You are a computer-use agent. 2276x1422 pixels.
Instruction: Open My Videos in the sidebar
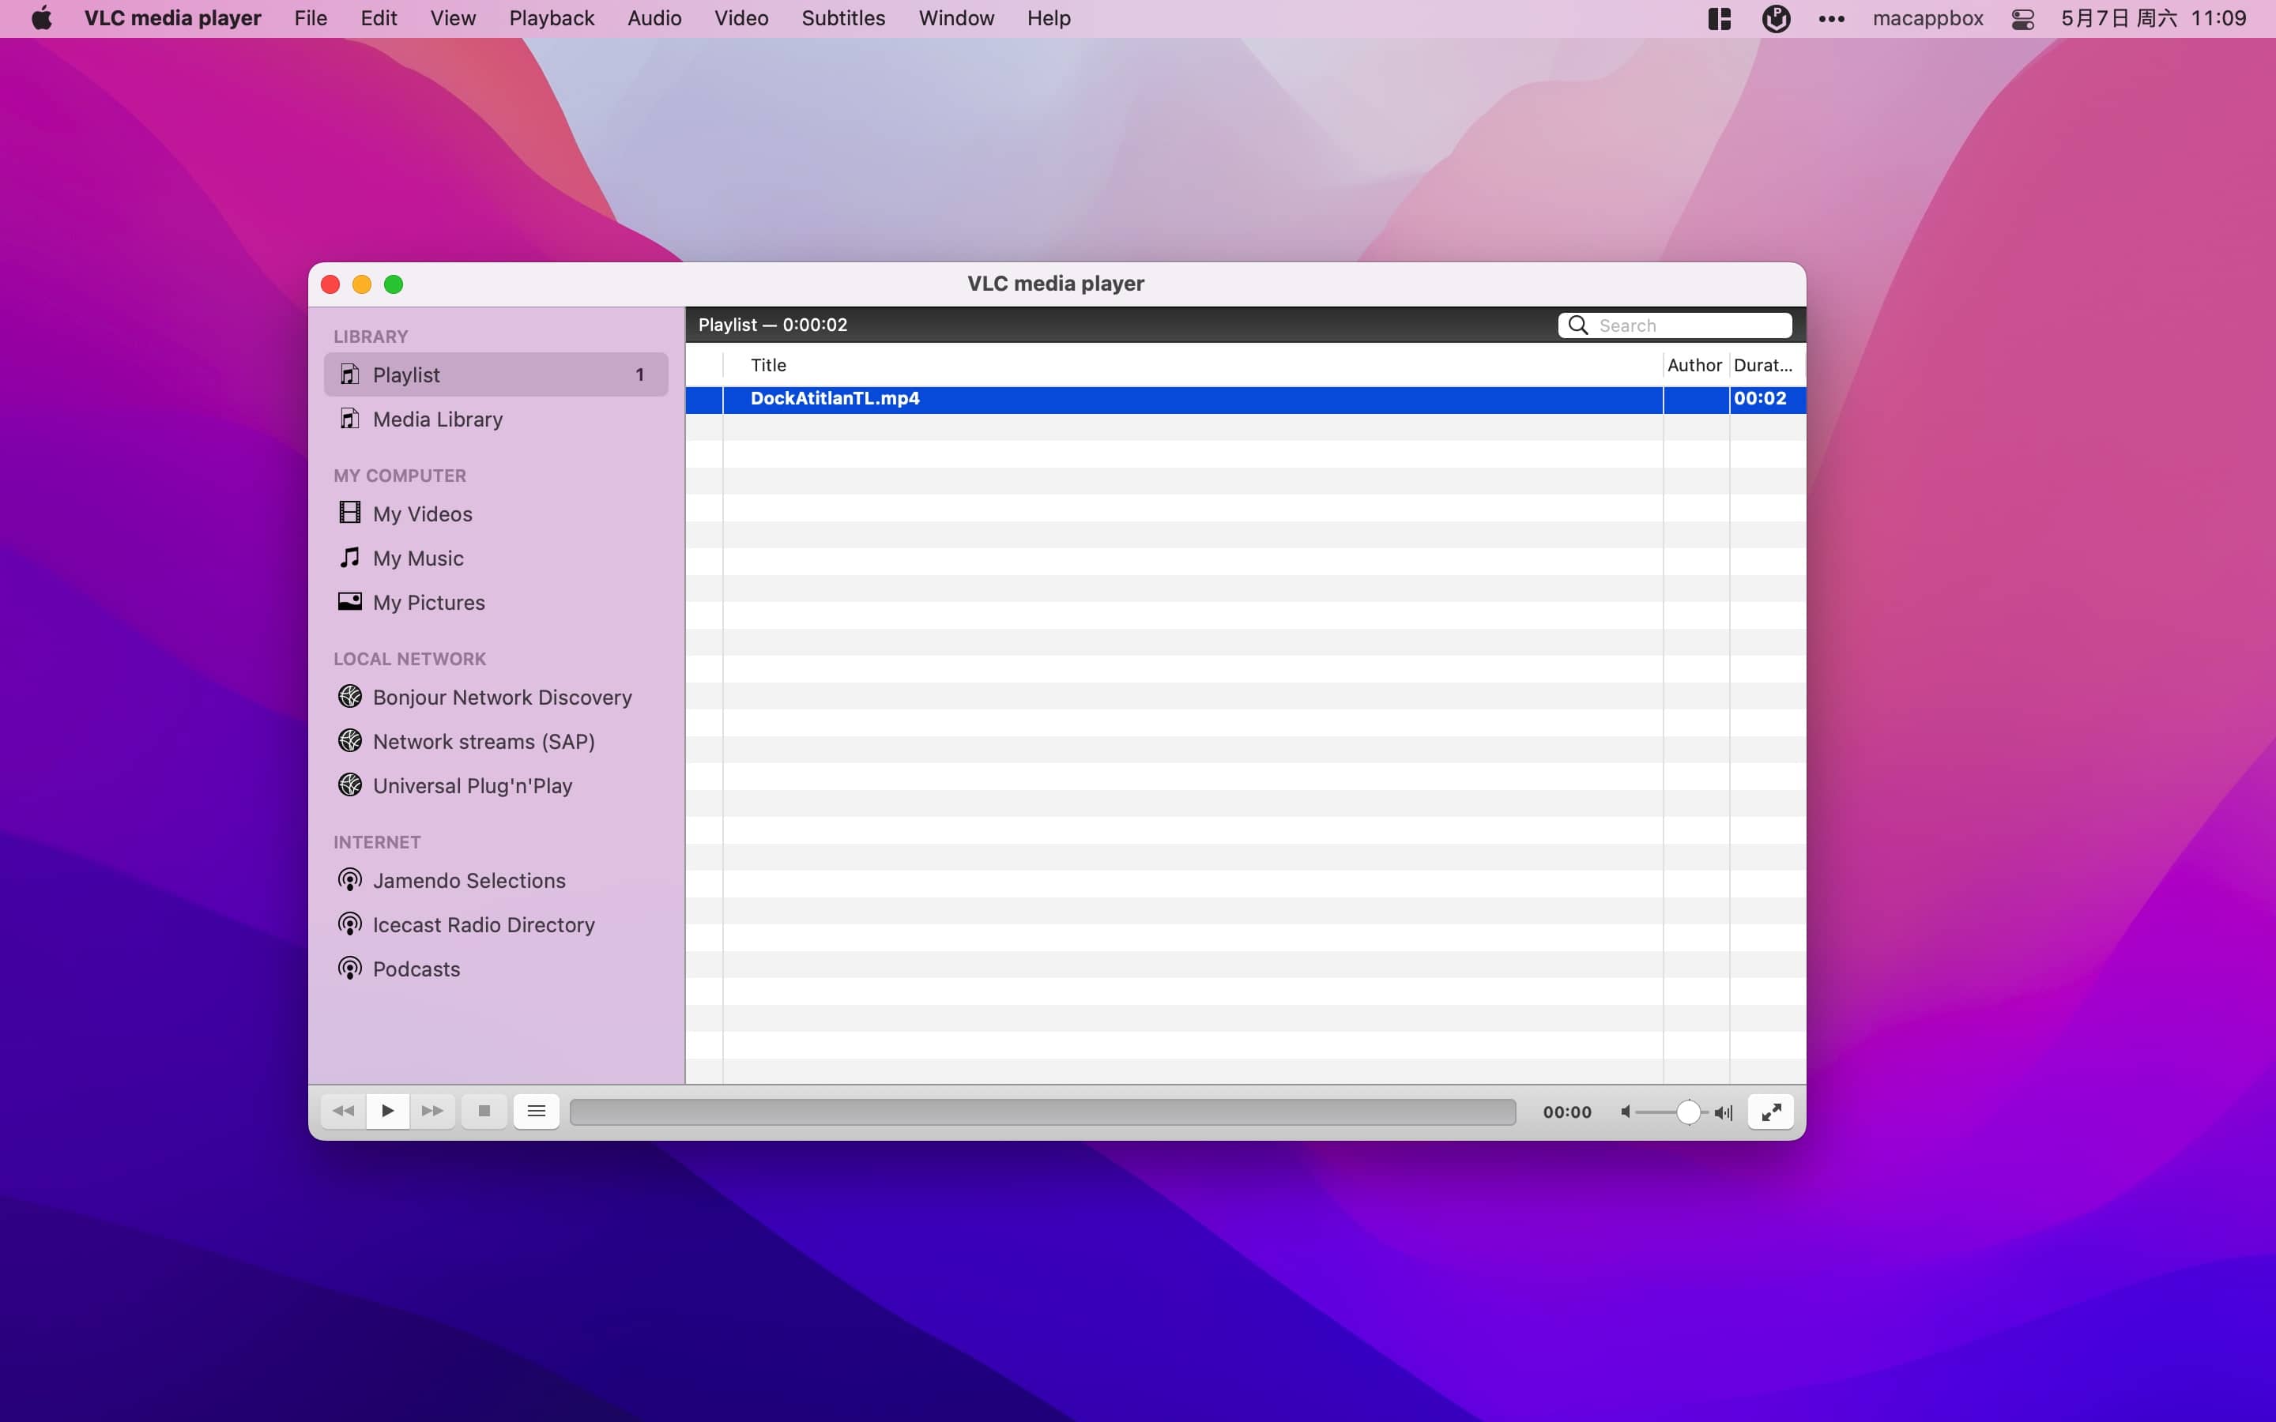pyautogui.click(x=496, y=513)
